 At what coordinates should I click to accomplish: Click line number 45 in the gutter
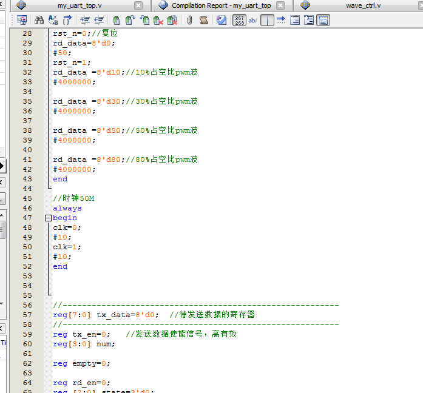27,198
